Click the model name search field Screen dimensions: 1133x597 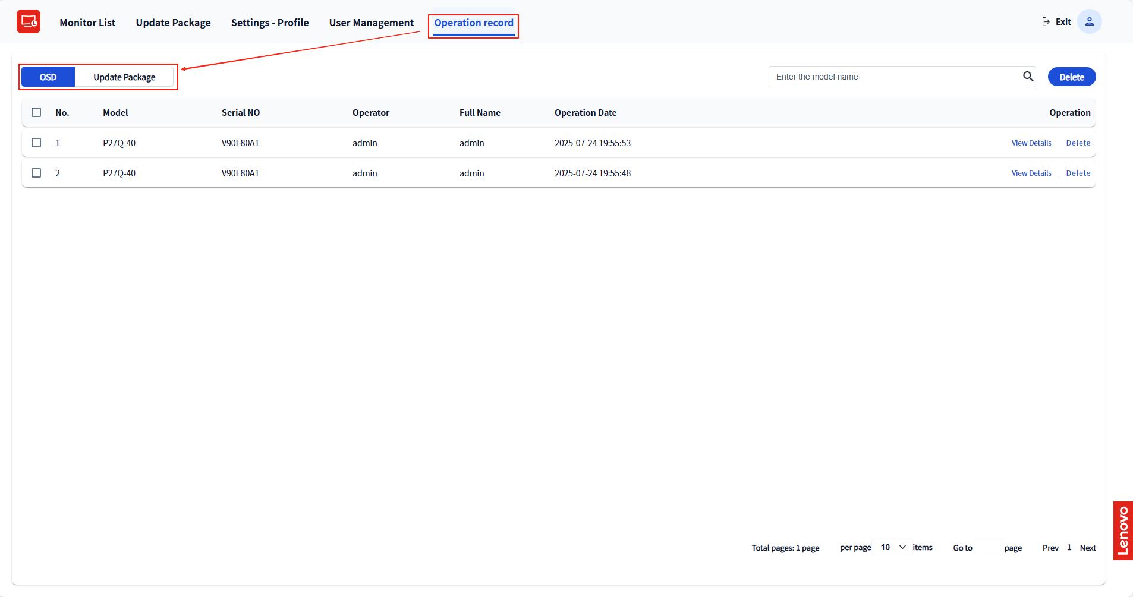[895, 77]
